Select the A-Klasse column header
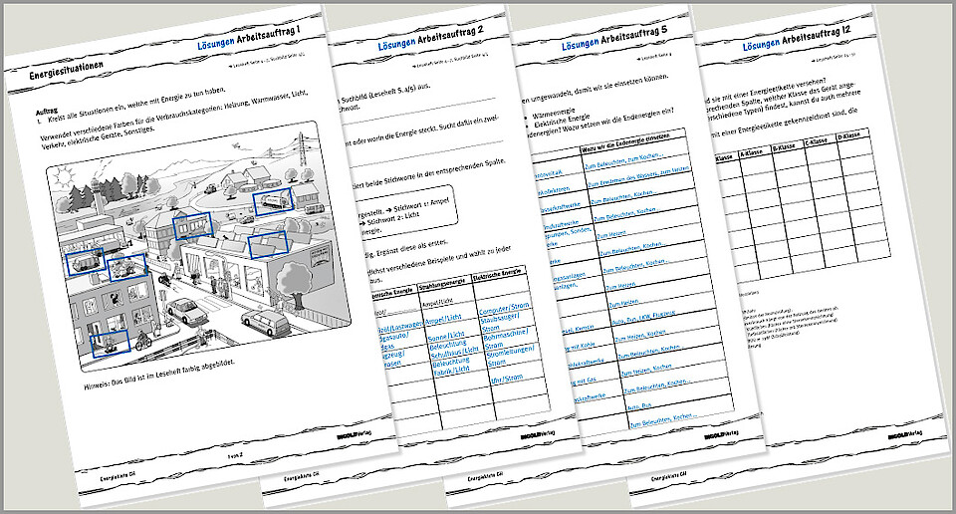956x514 pixels. coord(750,151)
